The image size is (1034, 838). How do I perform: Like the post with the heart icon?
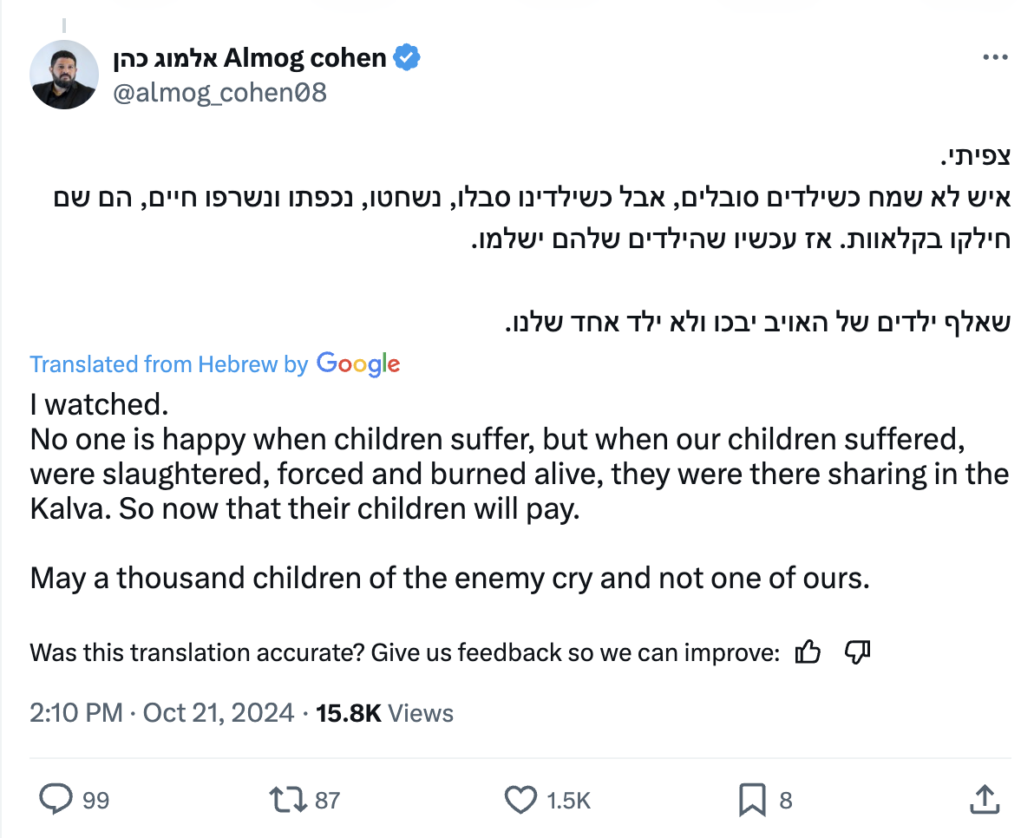point(520,799)
